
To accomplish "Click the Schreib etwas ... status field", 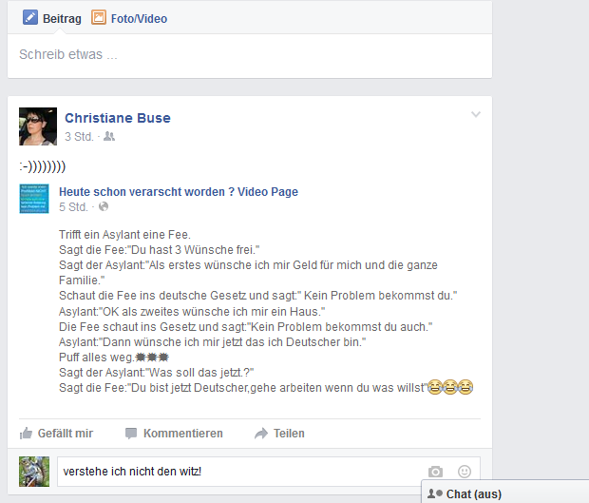I will coord(250,55).
